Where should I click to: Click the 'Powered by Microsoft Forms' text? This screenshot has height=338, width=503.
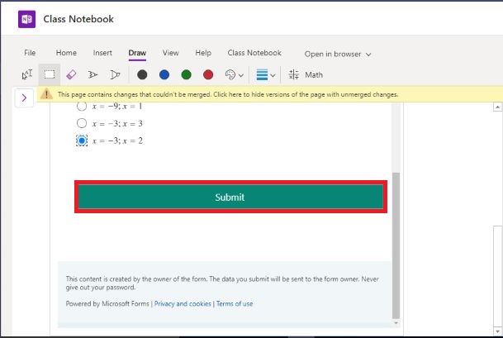tap(107, 303)
